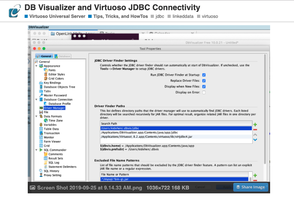Click the File floppy disk icon

point(41,112)
